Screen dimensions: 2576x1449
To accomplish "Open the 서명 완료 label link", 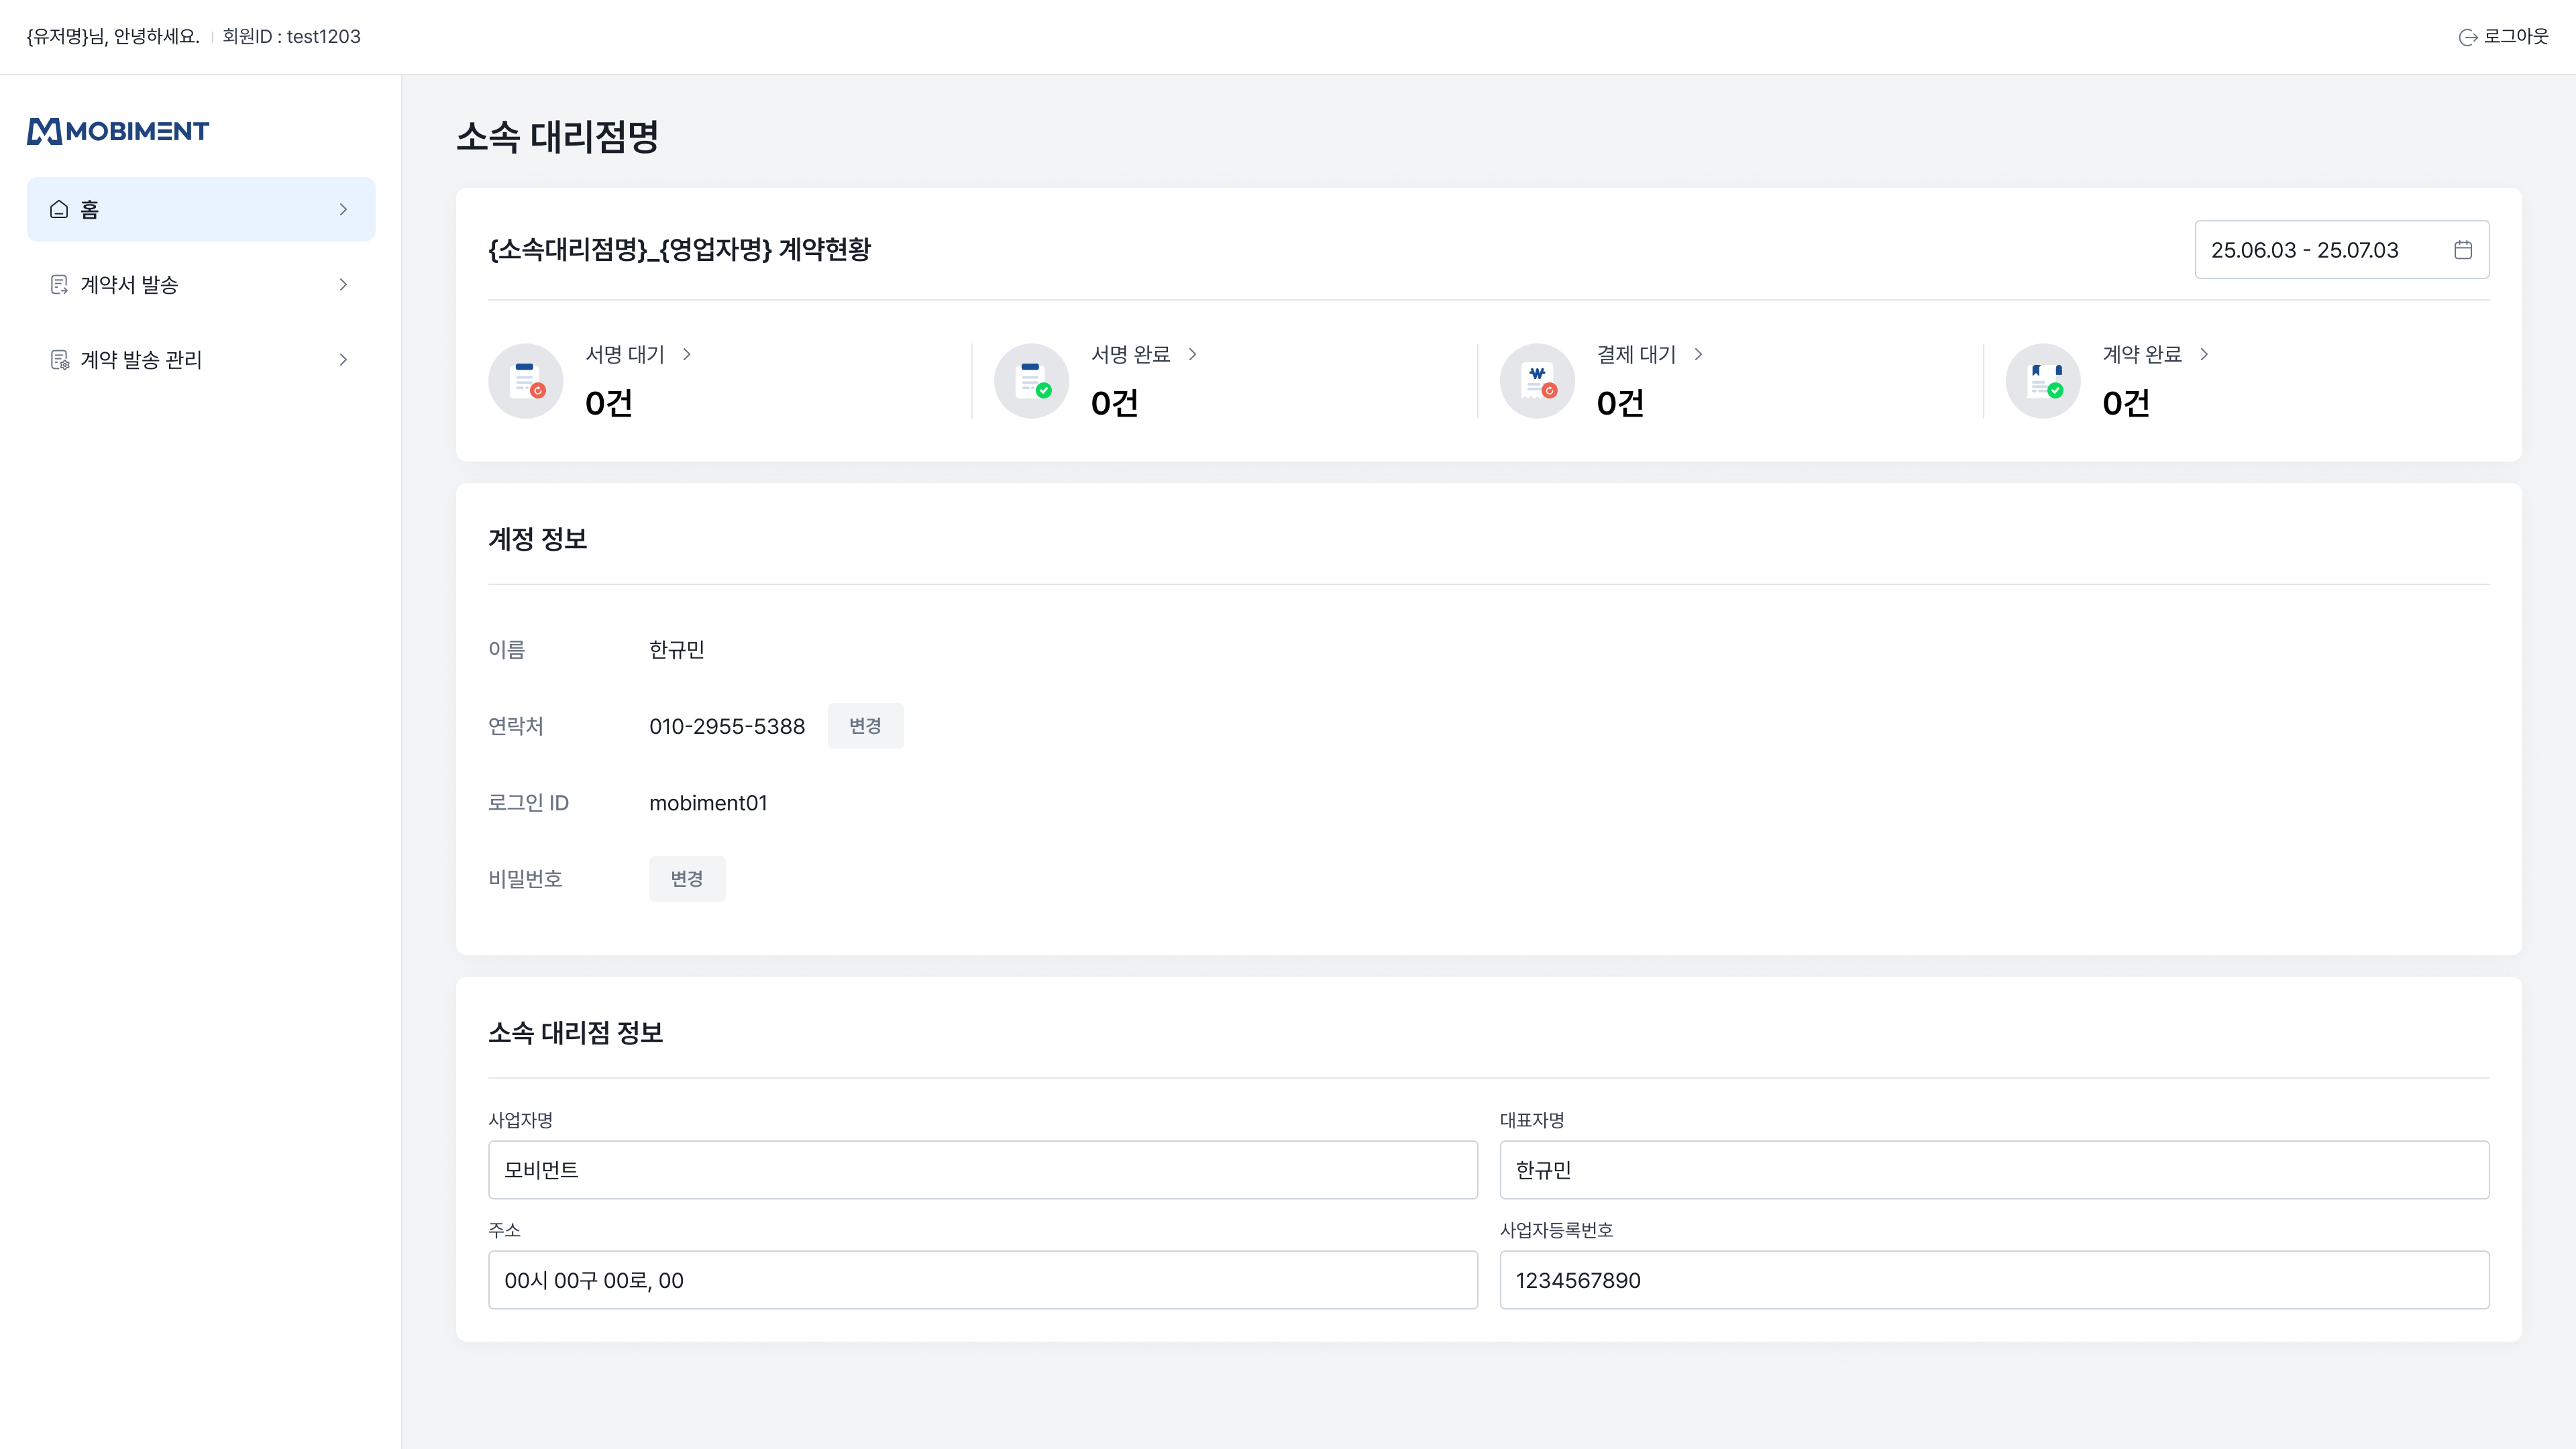I will point(1131,354).
